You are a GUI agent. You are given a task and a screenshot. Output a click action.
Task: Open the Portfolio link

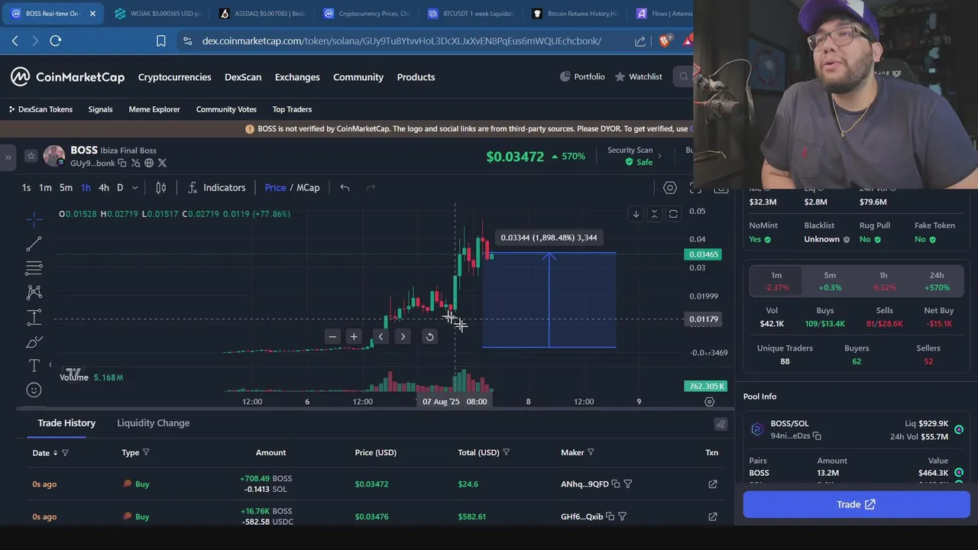pyautogui.click(x=582, y=76)
